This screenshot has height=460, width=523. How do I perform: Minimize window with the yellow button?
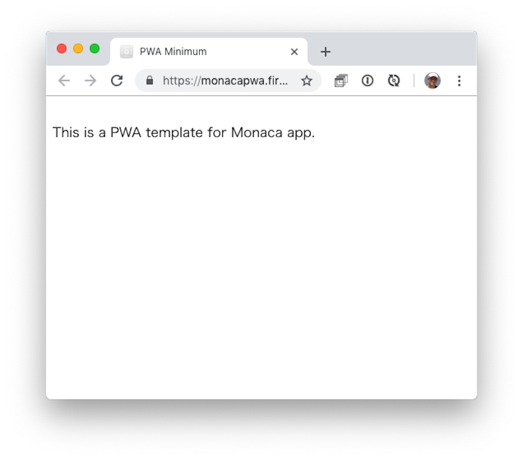click(x=78, y=49)
